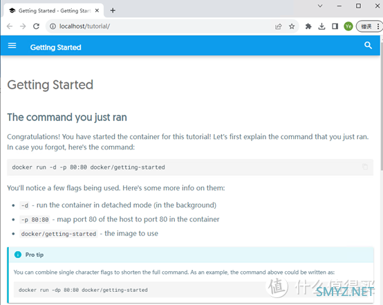The image size is (383, 305).
Task: Go back in browser history
Action: click(10, 26)
